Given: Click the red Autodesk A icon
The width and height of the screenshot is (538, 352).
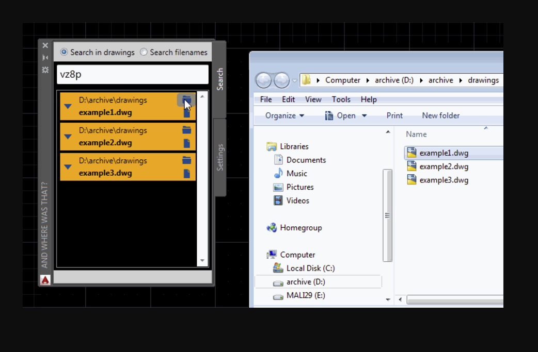Looking at the screenshot, I should click(x=45, y=280).
